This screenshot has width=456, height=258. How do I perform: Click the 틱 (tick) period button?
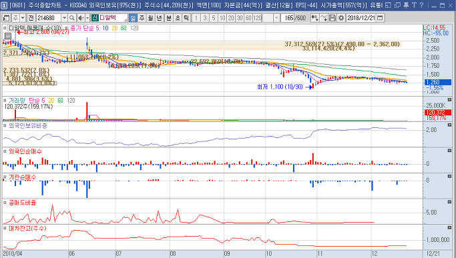pyautogui.click(x=186, y=18)
